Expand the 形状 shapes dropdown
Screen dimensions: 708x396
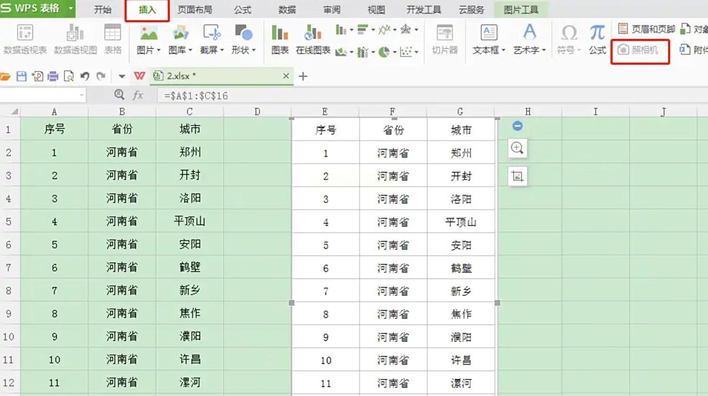click(243, 50)
